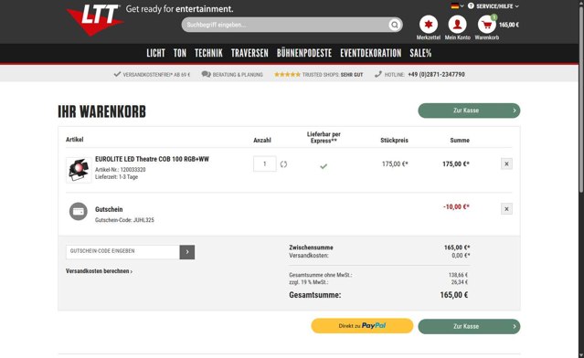Open the Eventdekoration menu
The image size is (584, 358).
click(370, 53)
